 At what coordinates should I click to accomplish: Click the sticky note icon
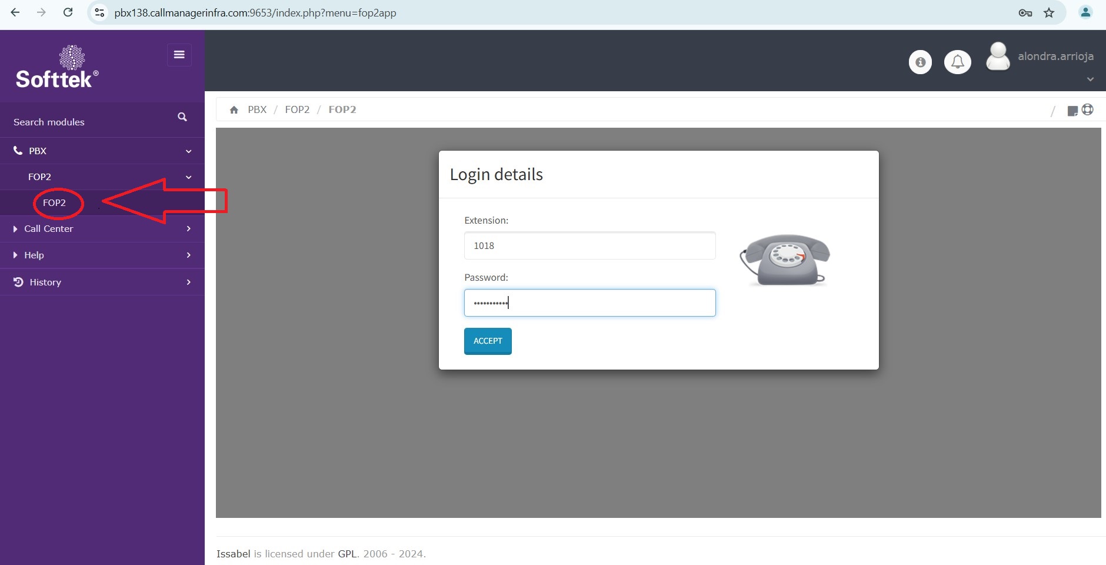coord(1072,111)
